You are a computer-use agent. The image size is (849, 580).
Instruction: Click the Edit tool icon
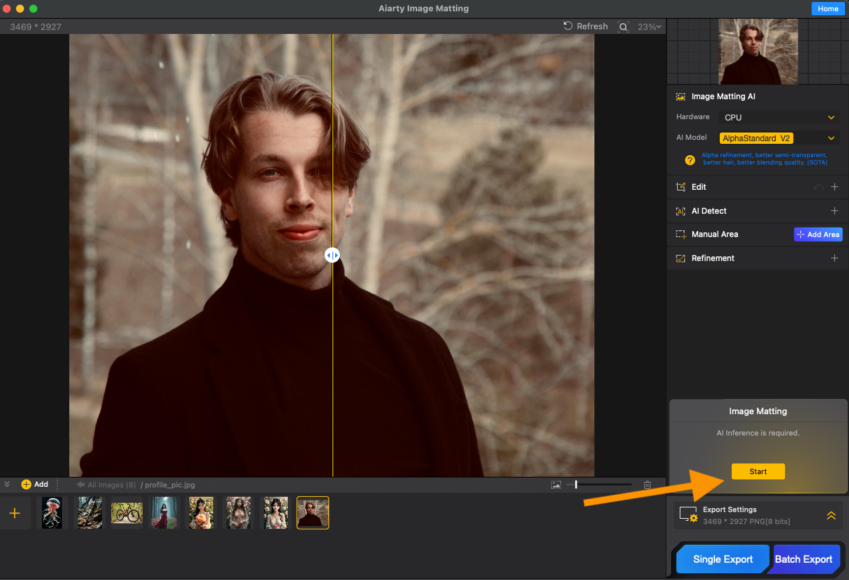pos(681,186)
